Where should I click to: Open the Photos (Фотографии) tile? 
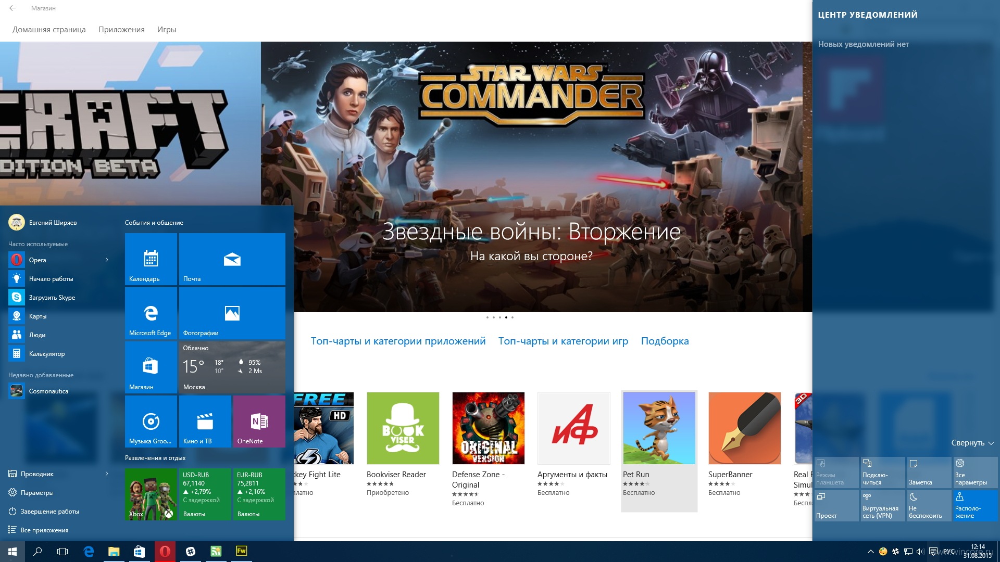(232, 313)
